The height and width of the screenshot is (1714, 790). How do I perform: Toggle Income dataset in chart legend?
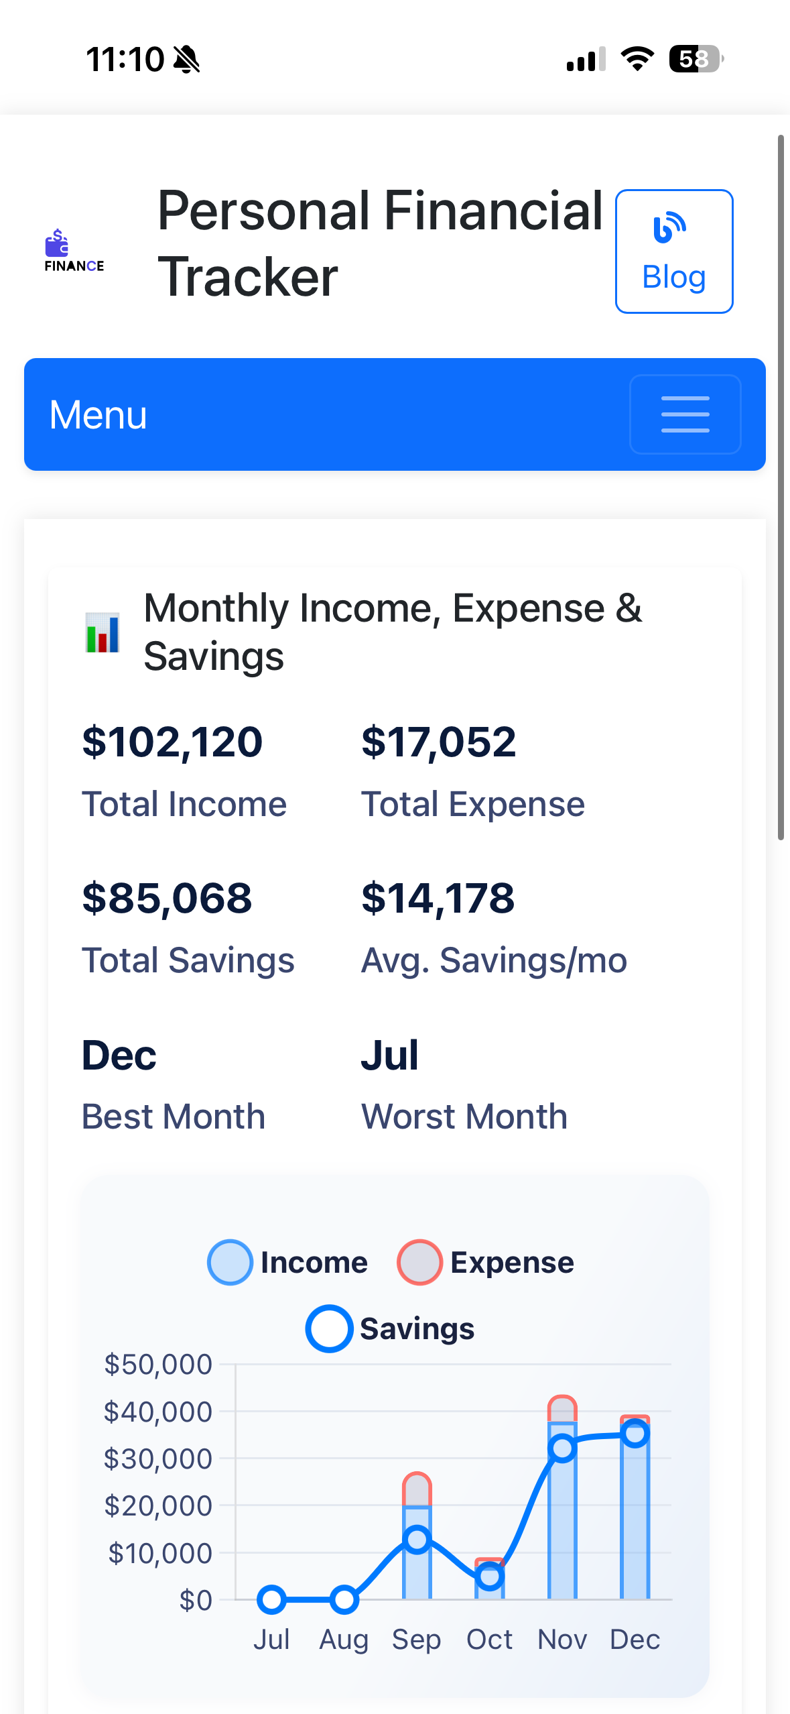288,1262
